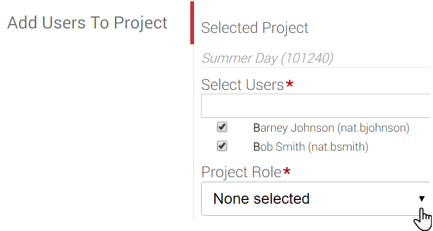The width and height of the screenshot is (433, 231).
Task: Click the nat.bjohnson username text
Action: pos(373,128)
